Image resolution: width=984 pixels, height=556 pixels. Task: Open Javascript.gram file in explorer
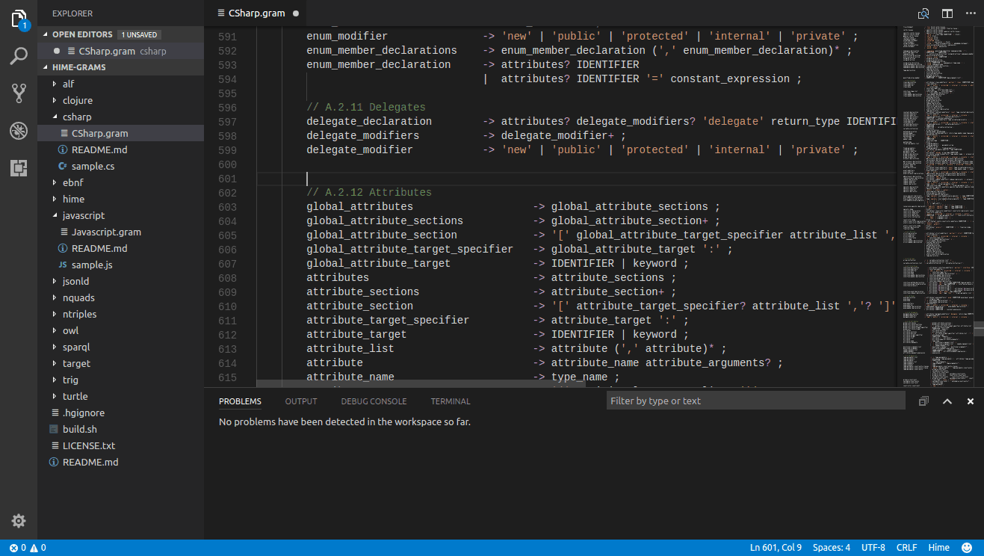(106, 232)
